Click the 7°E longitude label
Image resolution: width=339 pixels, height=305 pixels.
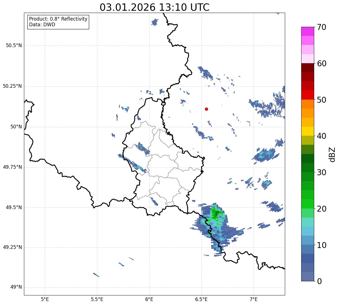[x=254, y=299]
